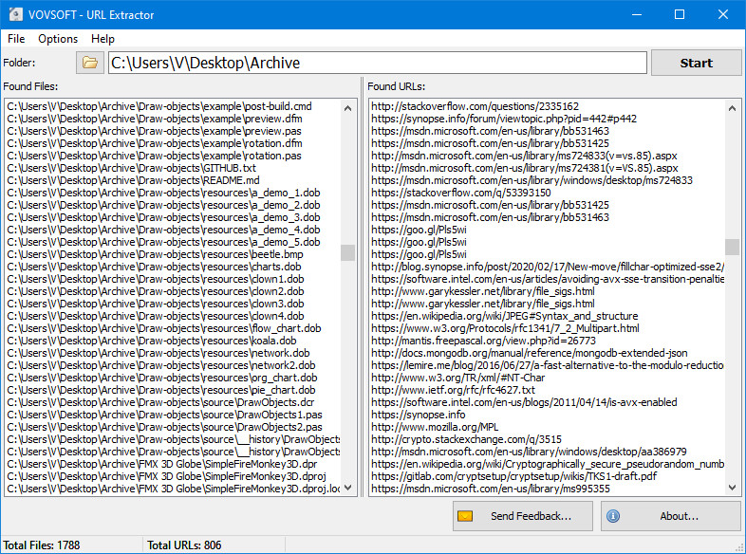This screenshot has width=746, height=554.
Task: Select the DrawObjects1.pas file row
Action: [173, 415]
